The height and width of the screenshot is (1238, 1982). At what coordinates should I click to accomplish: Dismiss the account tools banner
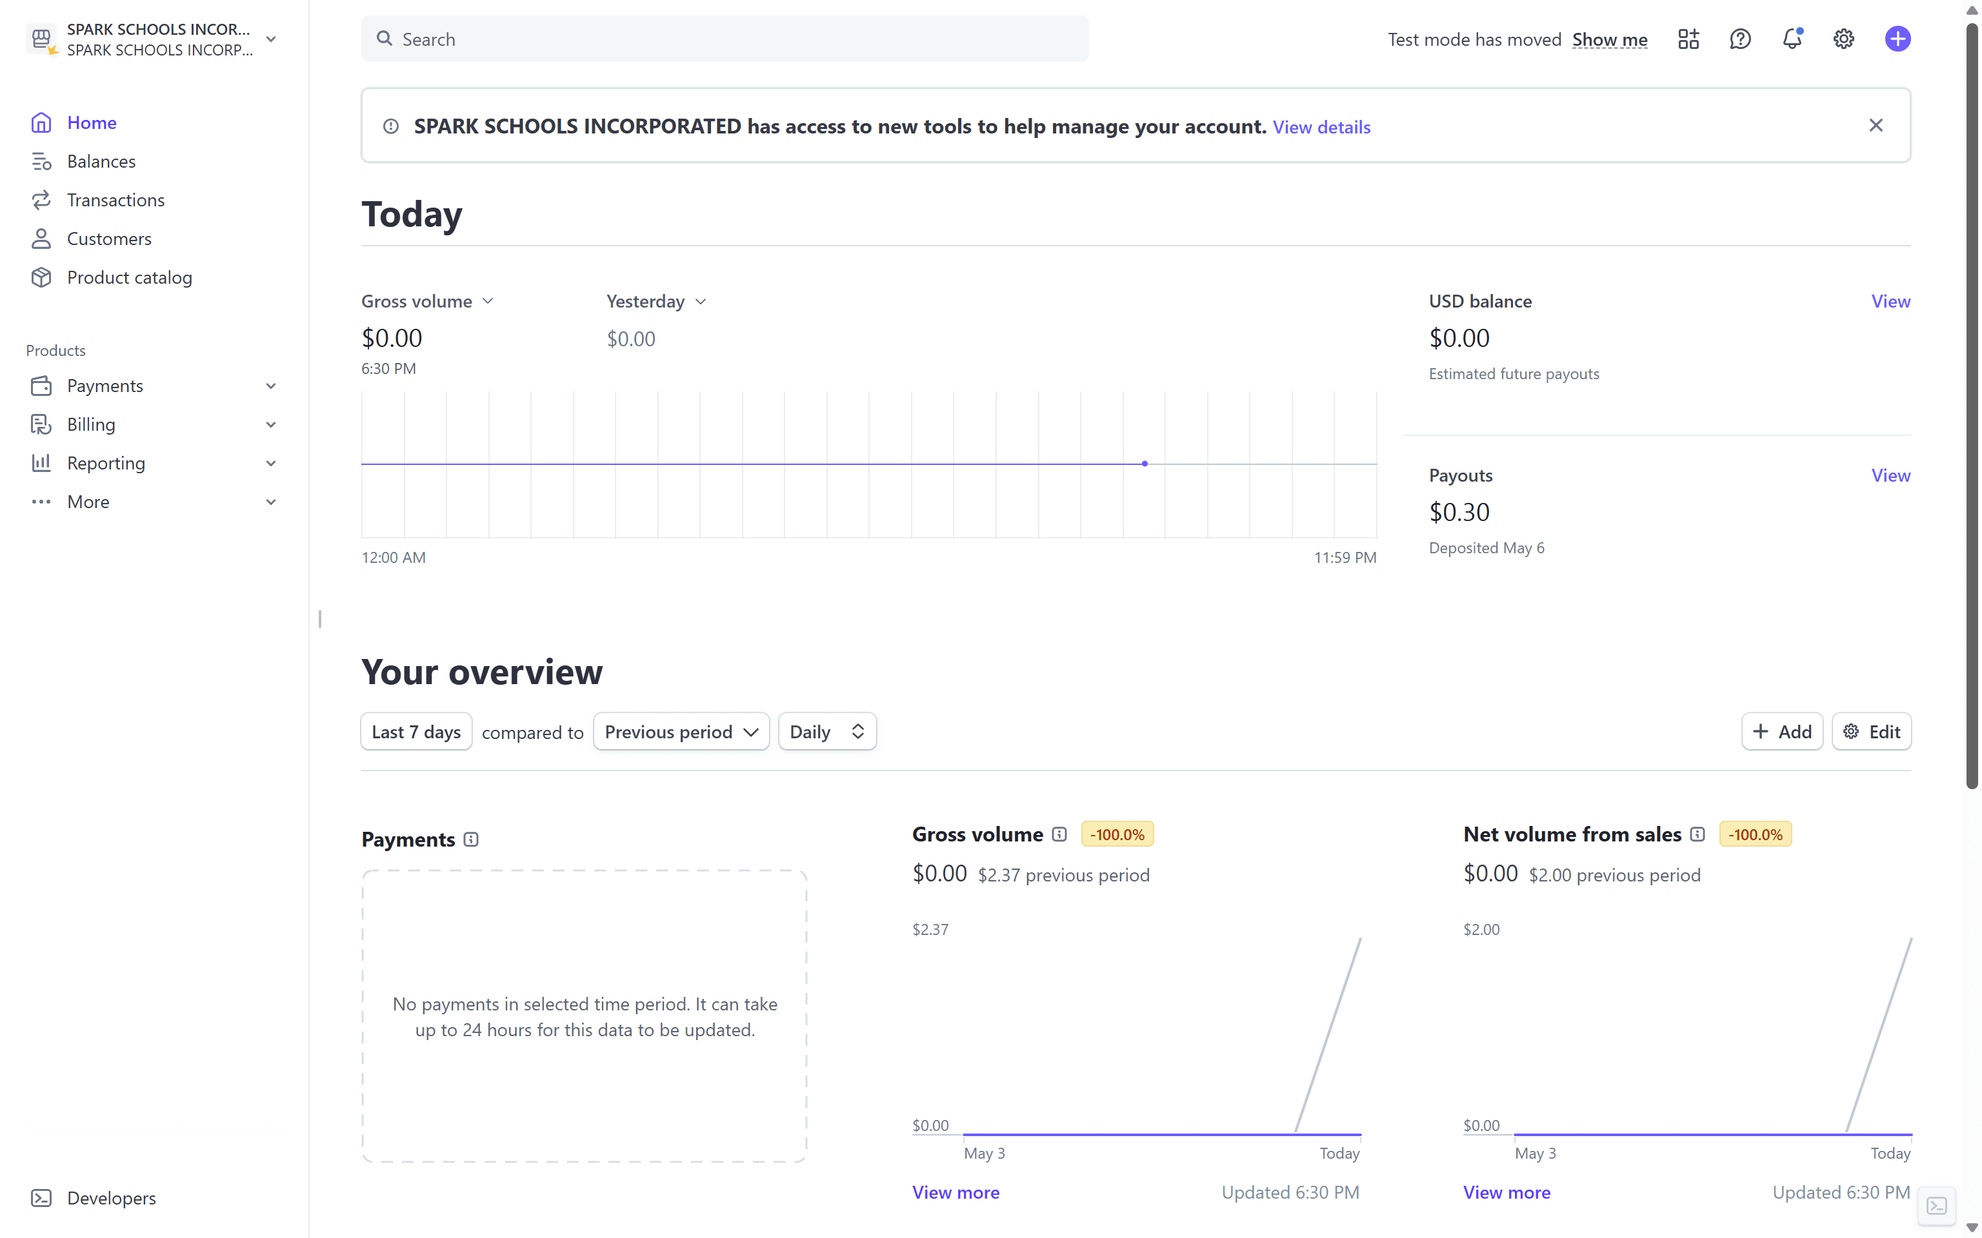click(1876, 125)
